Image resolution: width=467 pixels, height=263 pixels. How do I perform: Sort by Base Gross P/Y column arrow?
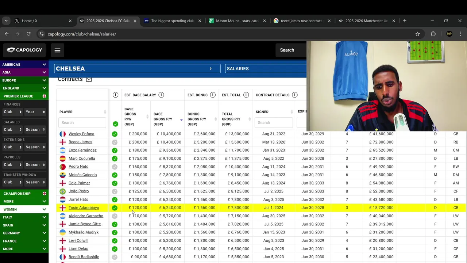point(181,120)
